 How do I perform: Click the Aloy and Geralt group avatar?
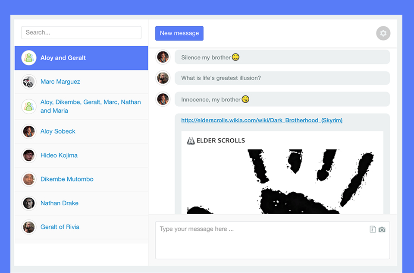click(x=29, y=58)
